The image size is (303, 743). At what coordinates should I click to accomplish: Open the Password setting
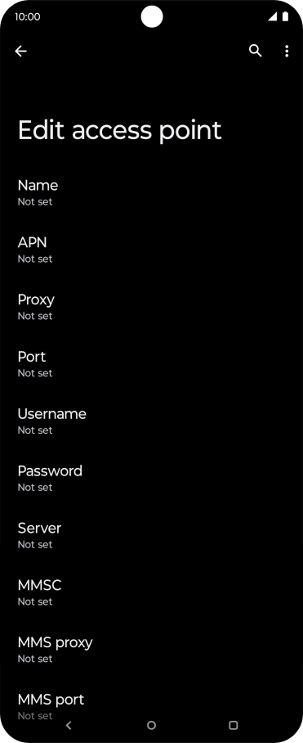point(151,478)
